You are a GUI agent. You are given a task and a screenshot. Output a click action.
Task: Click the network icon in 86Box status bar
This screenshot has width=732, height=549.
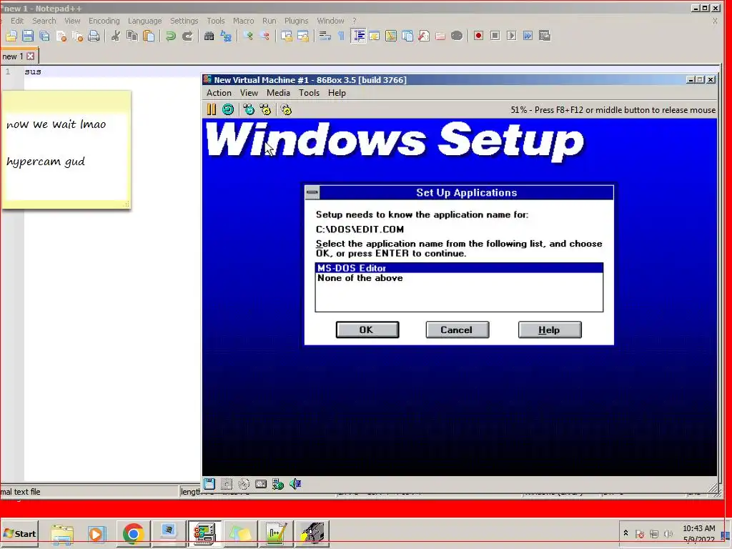[x=278, y=484]
